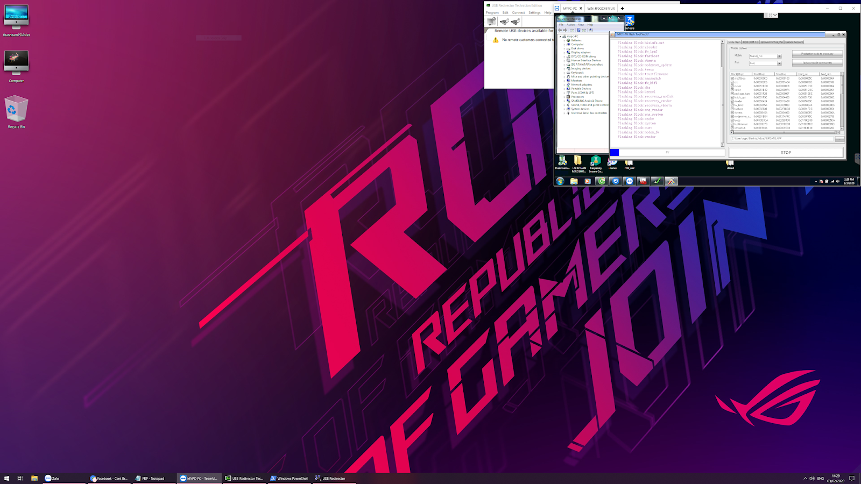Screen dimensions: 861x484
Task: Click fastboot mode to erecovery button
Action: click(817, 63)
